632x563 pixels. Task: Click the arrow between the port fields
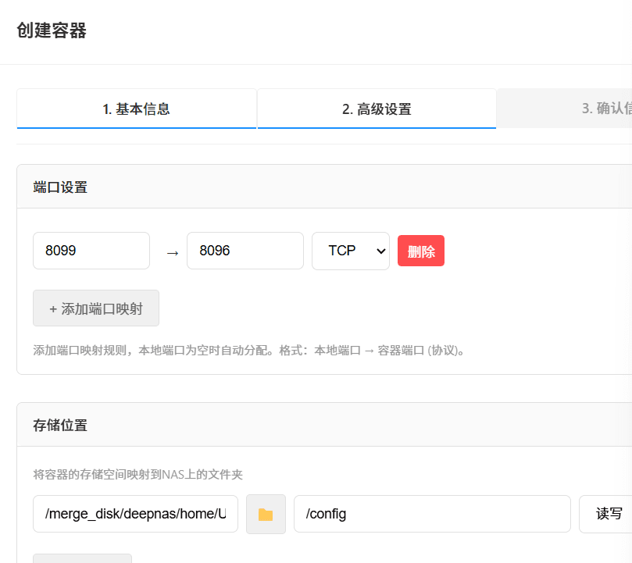(x=173, y=252)
